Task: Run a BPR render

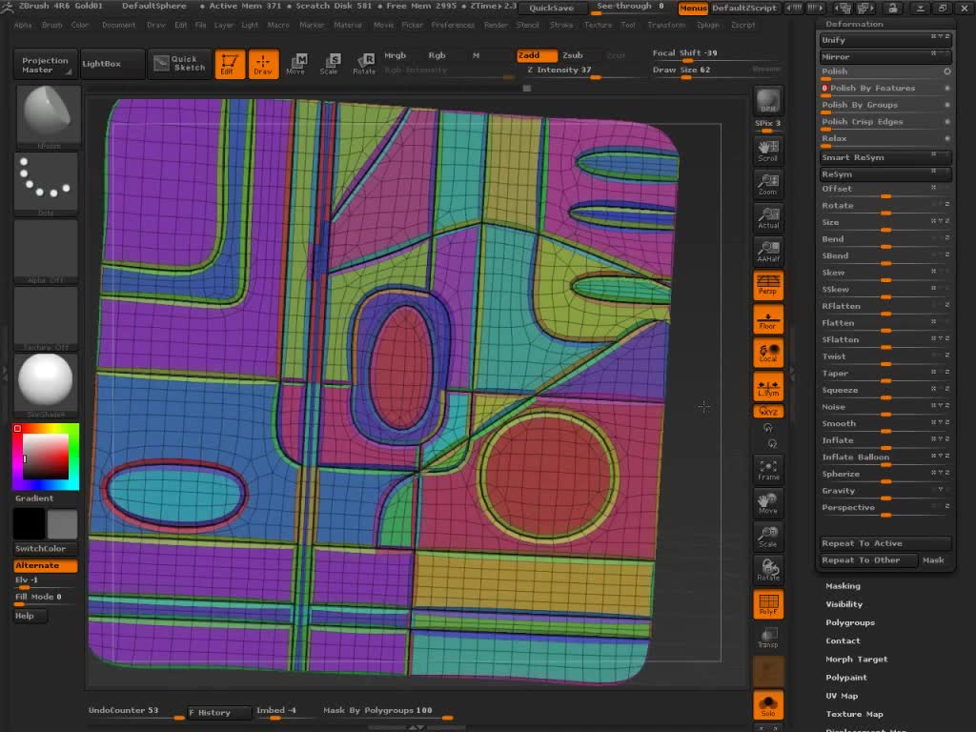Action: pyautogui.click(x=768, y=101)
